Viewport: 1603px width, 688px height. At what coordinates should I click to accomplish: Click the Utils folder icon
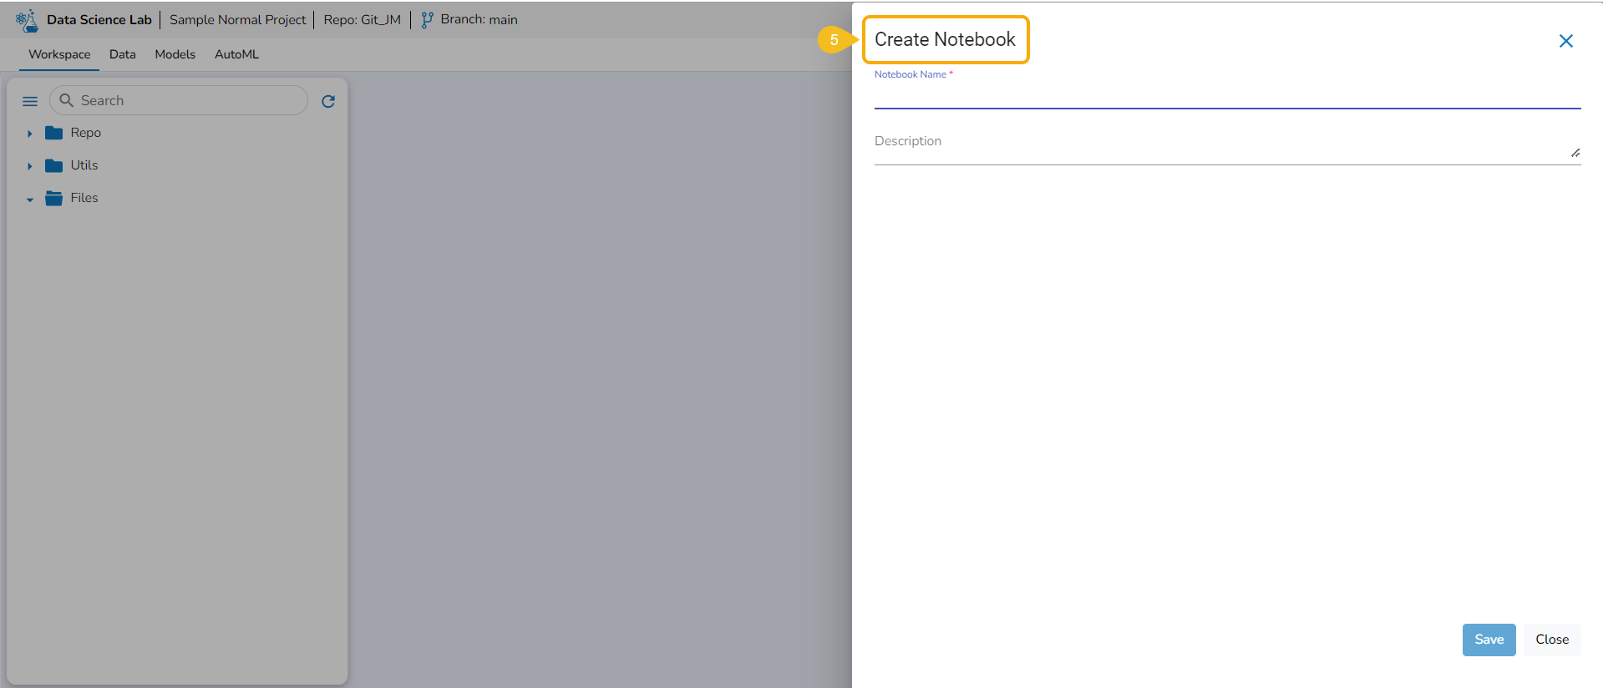54,165
